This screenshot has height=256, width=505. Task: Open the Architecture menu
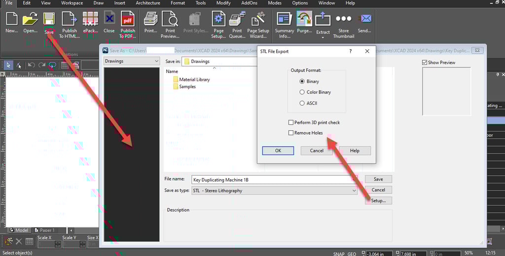coord(148,3)
